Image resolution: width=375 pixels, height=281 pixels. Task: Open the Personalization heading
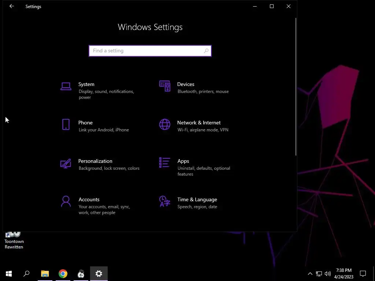pos(95,161)
